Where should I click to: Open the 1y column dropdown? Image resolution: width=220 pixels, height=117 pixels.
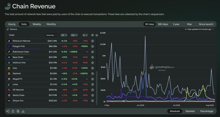[85, 35]
